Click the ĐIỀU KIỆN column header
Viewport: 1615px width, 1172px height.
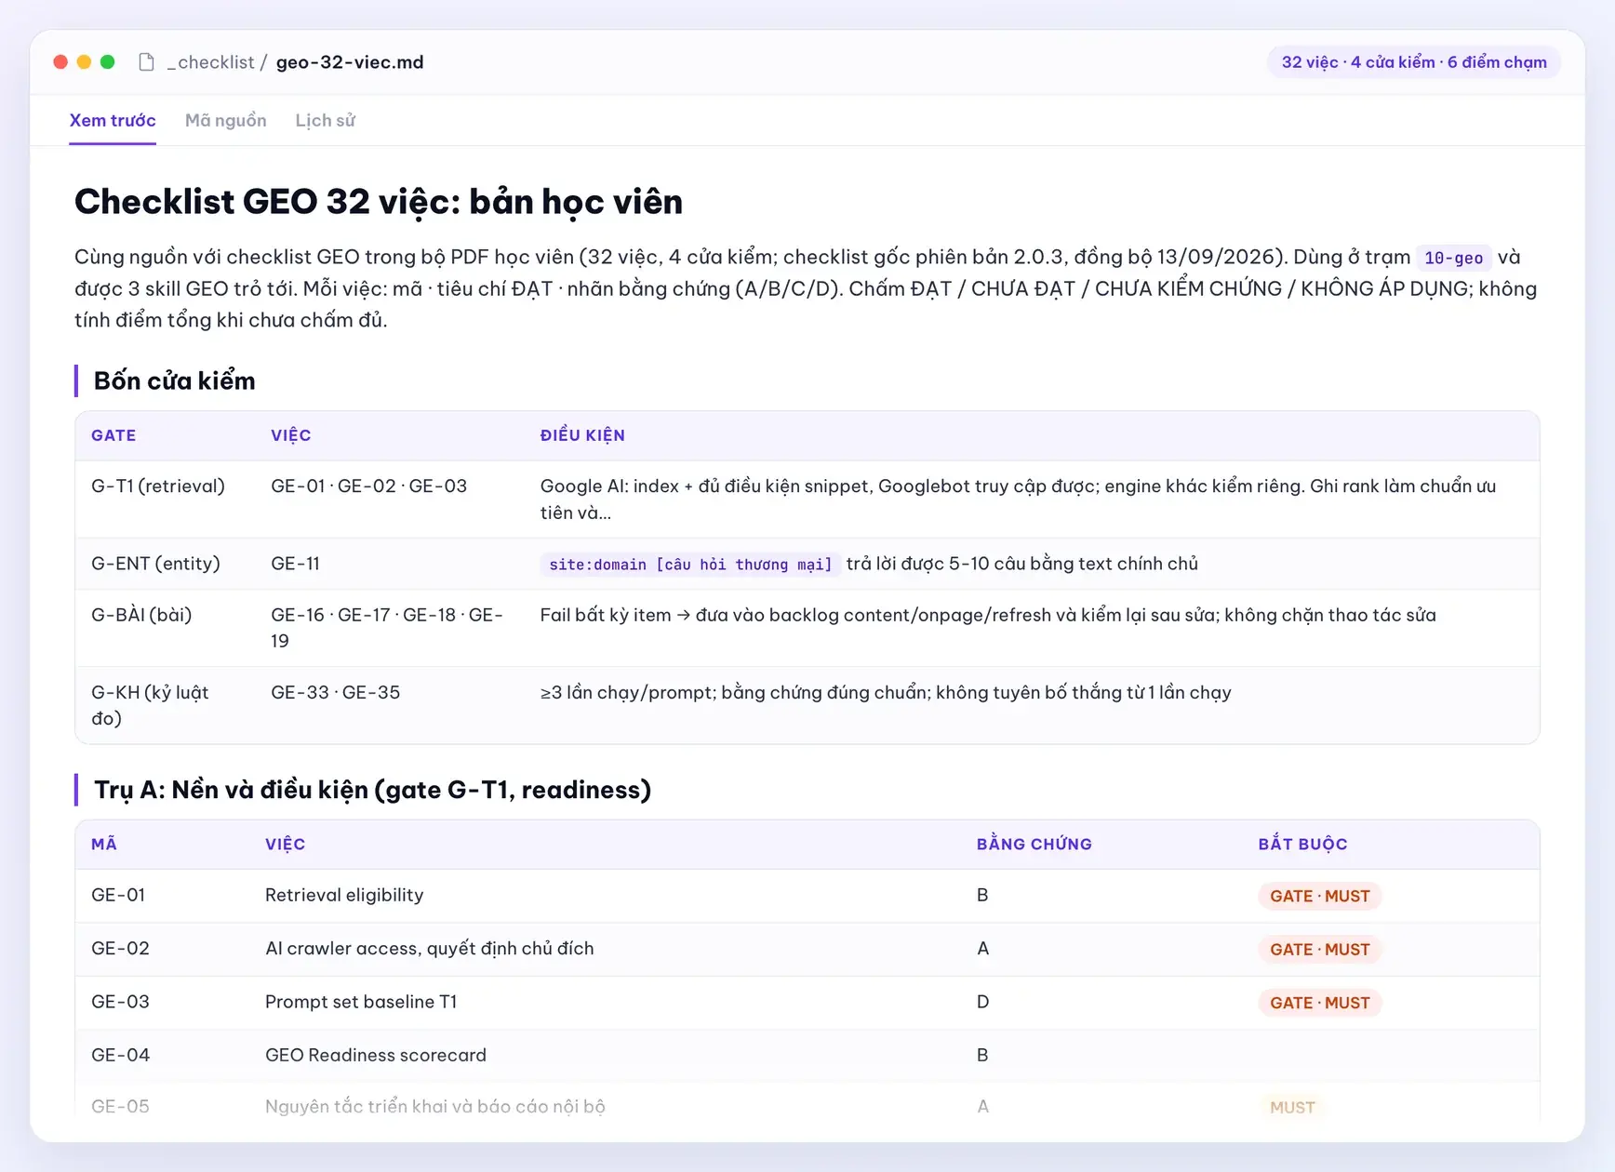point(582,435)
